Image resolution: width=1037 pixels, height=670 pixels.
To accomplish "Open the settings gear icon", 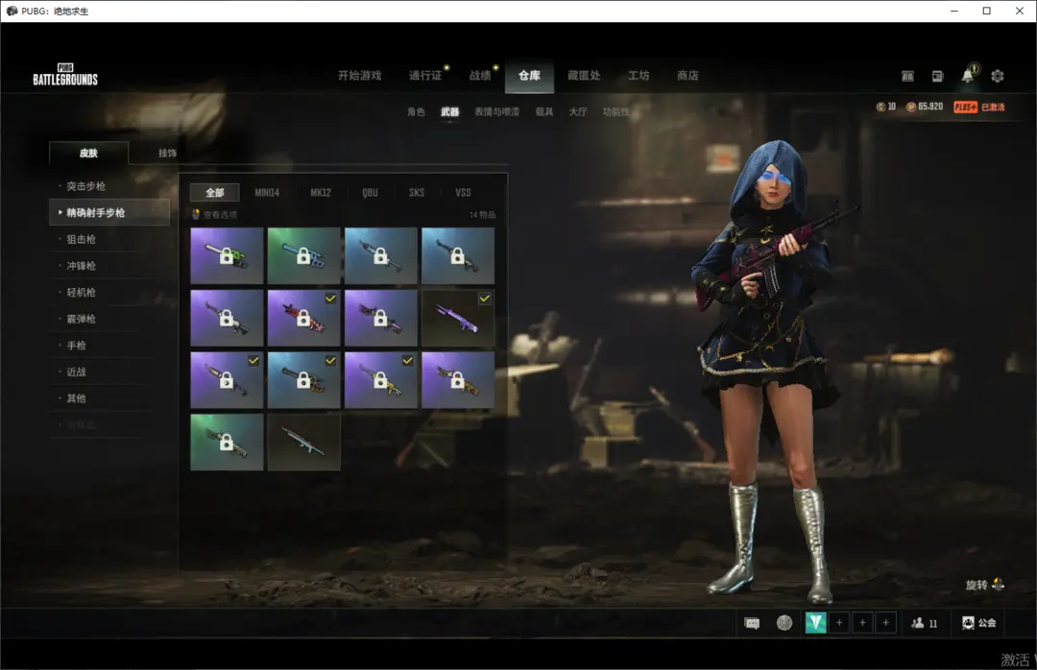I will tap(997, 76).
